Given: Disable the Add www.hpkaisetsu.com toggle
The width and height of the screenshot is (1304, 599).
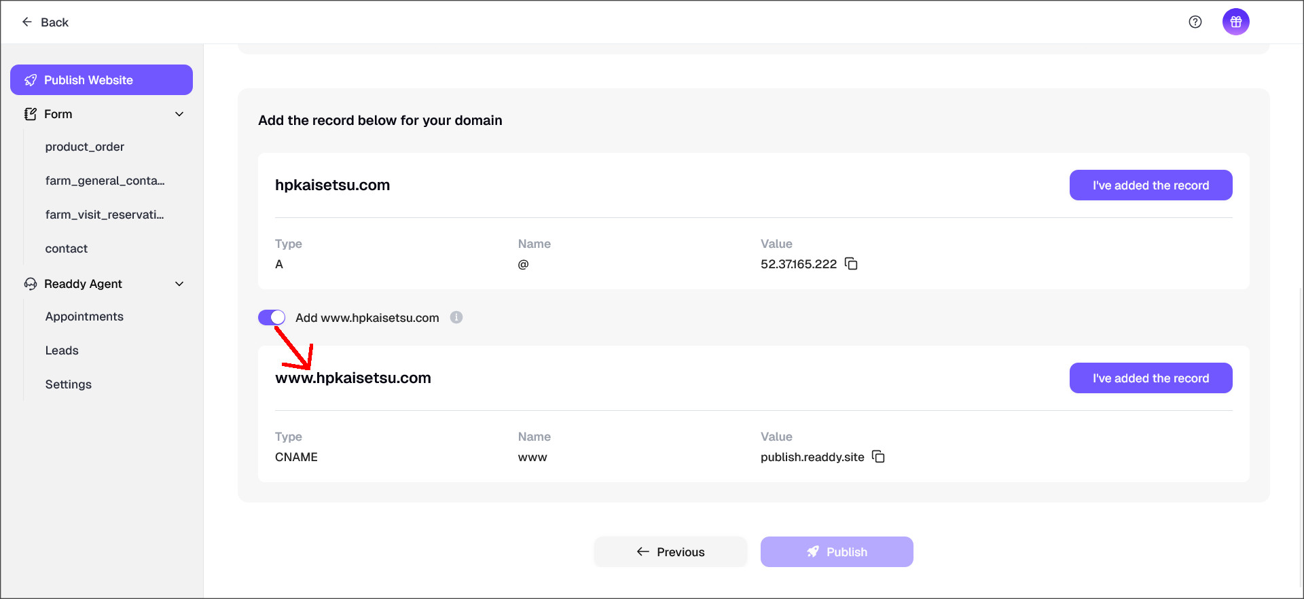Looking at the screenshot, I should [272, 317].
